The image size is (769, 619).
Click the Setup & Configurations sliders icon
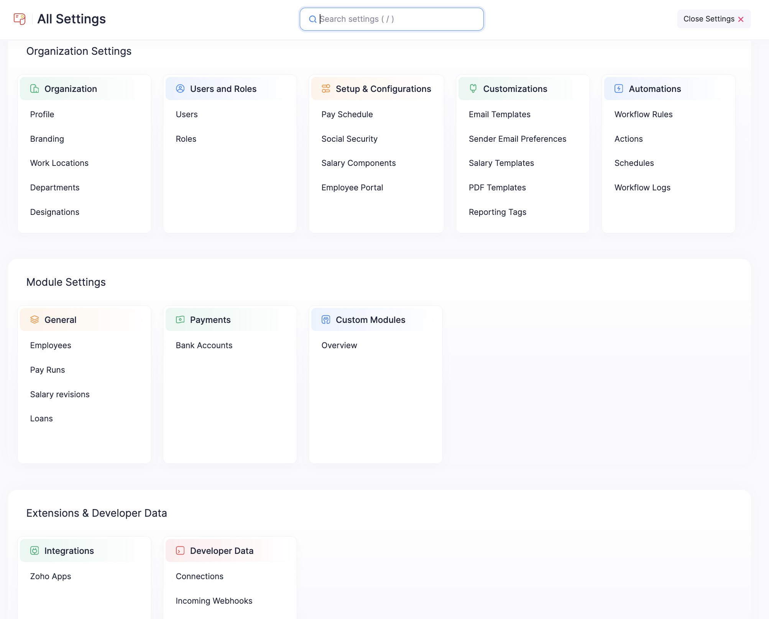click(326, 89)
